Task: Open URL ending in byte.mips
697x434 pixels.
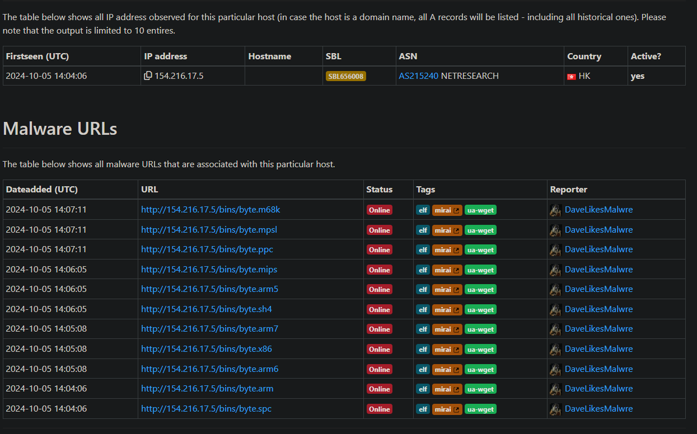Action: (x=209, y=269)
